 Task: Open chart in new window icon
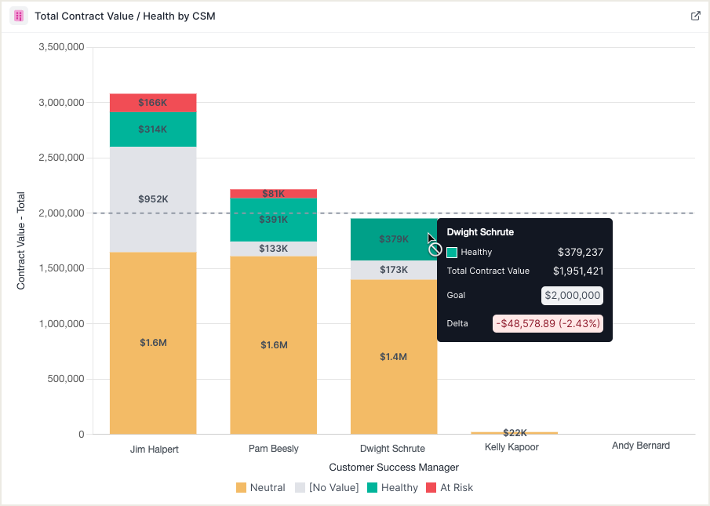695,16
